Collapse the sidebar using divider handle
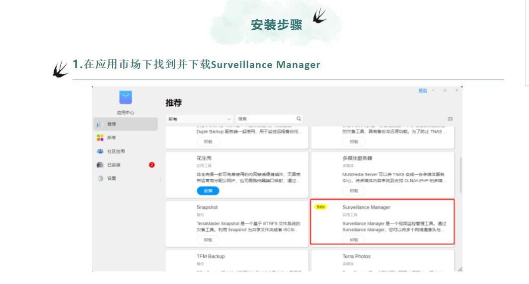Image resolution: width=529 pixels, height=284 pixels. 160,179
